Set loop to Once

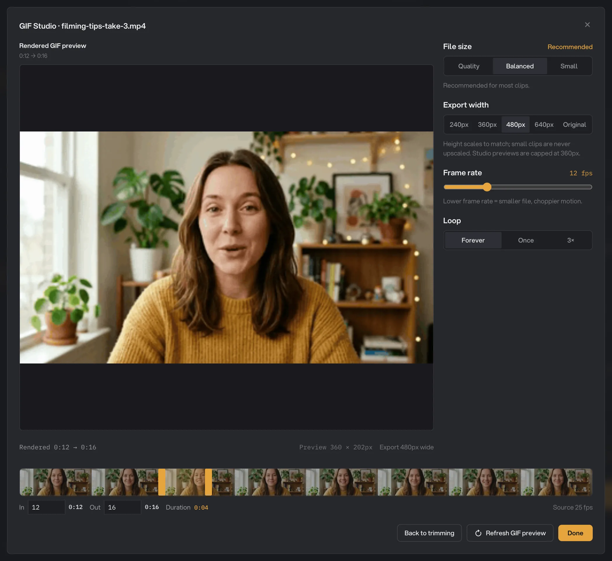tap(526, 240)
